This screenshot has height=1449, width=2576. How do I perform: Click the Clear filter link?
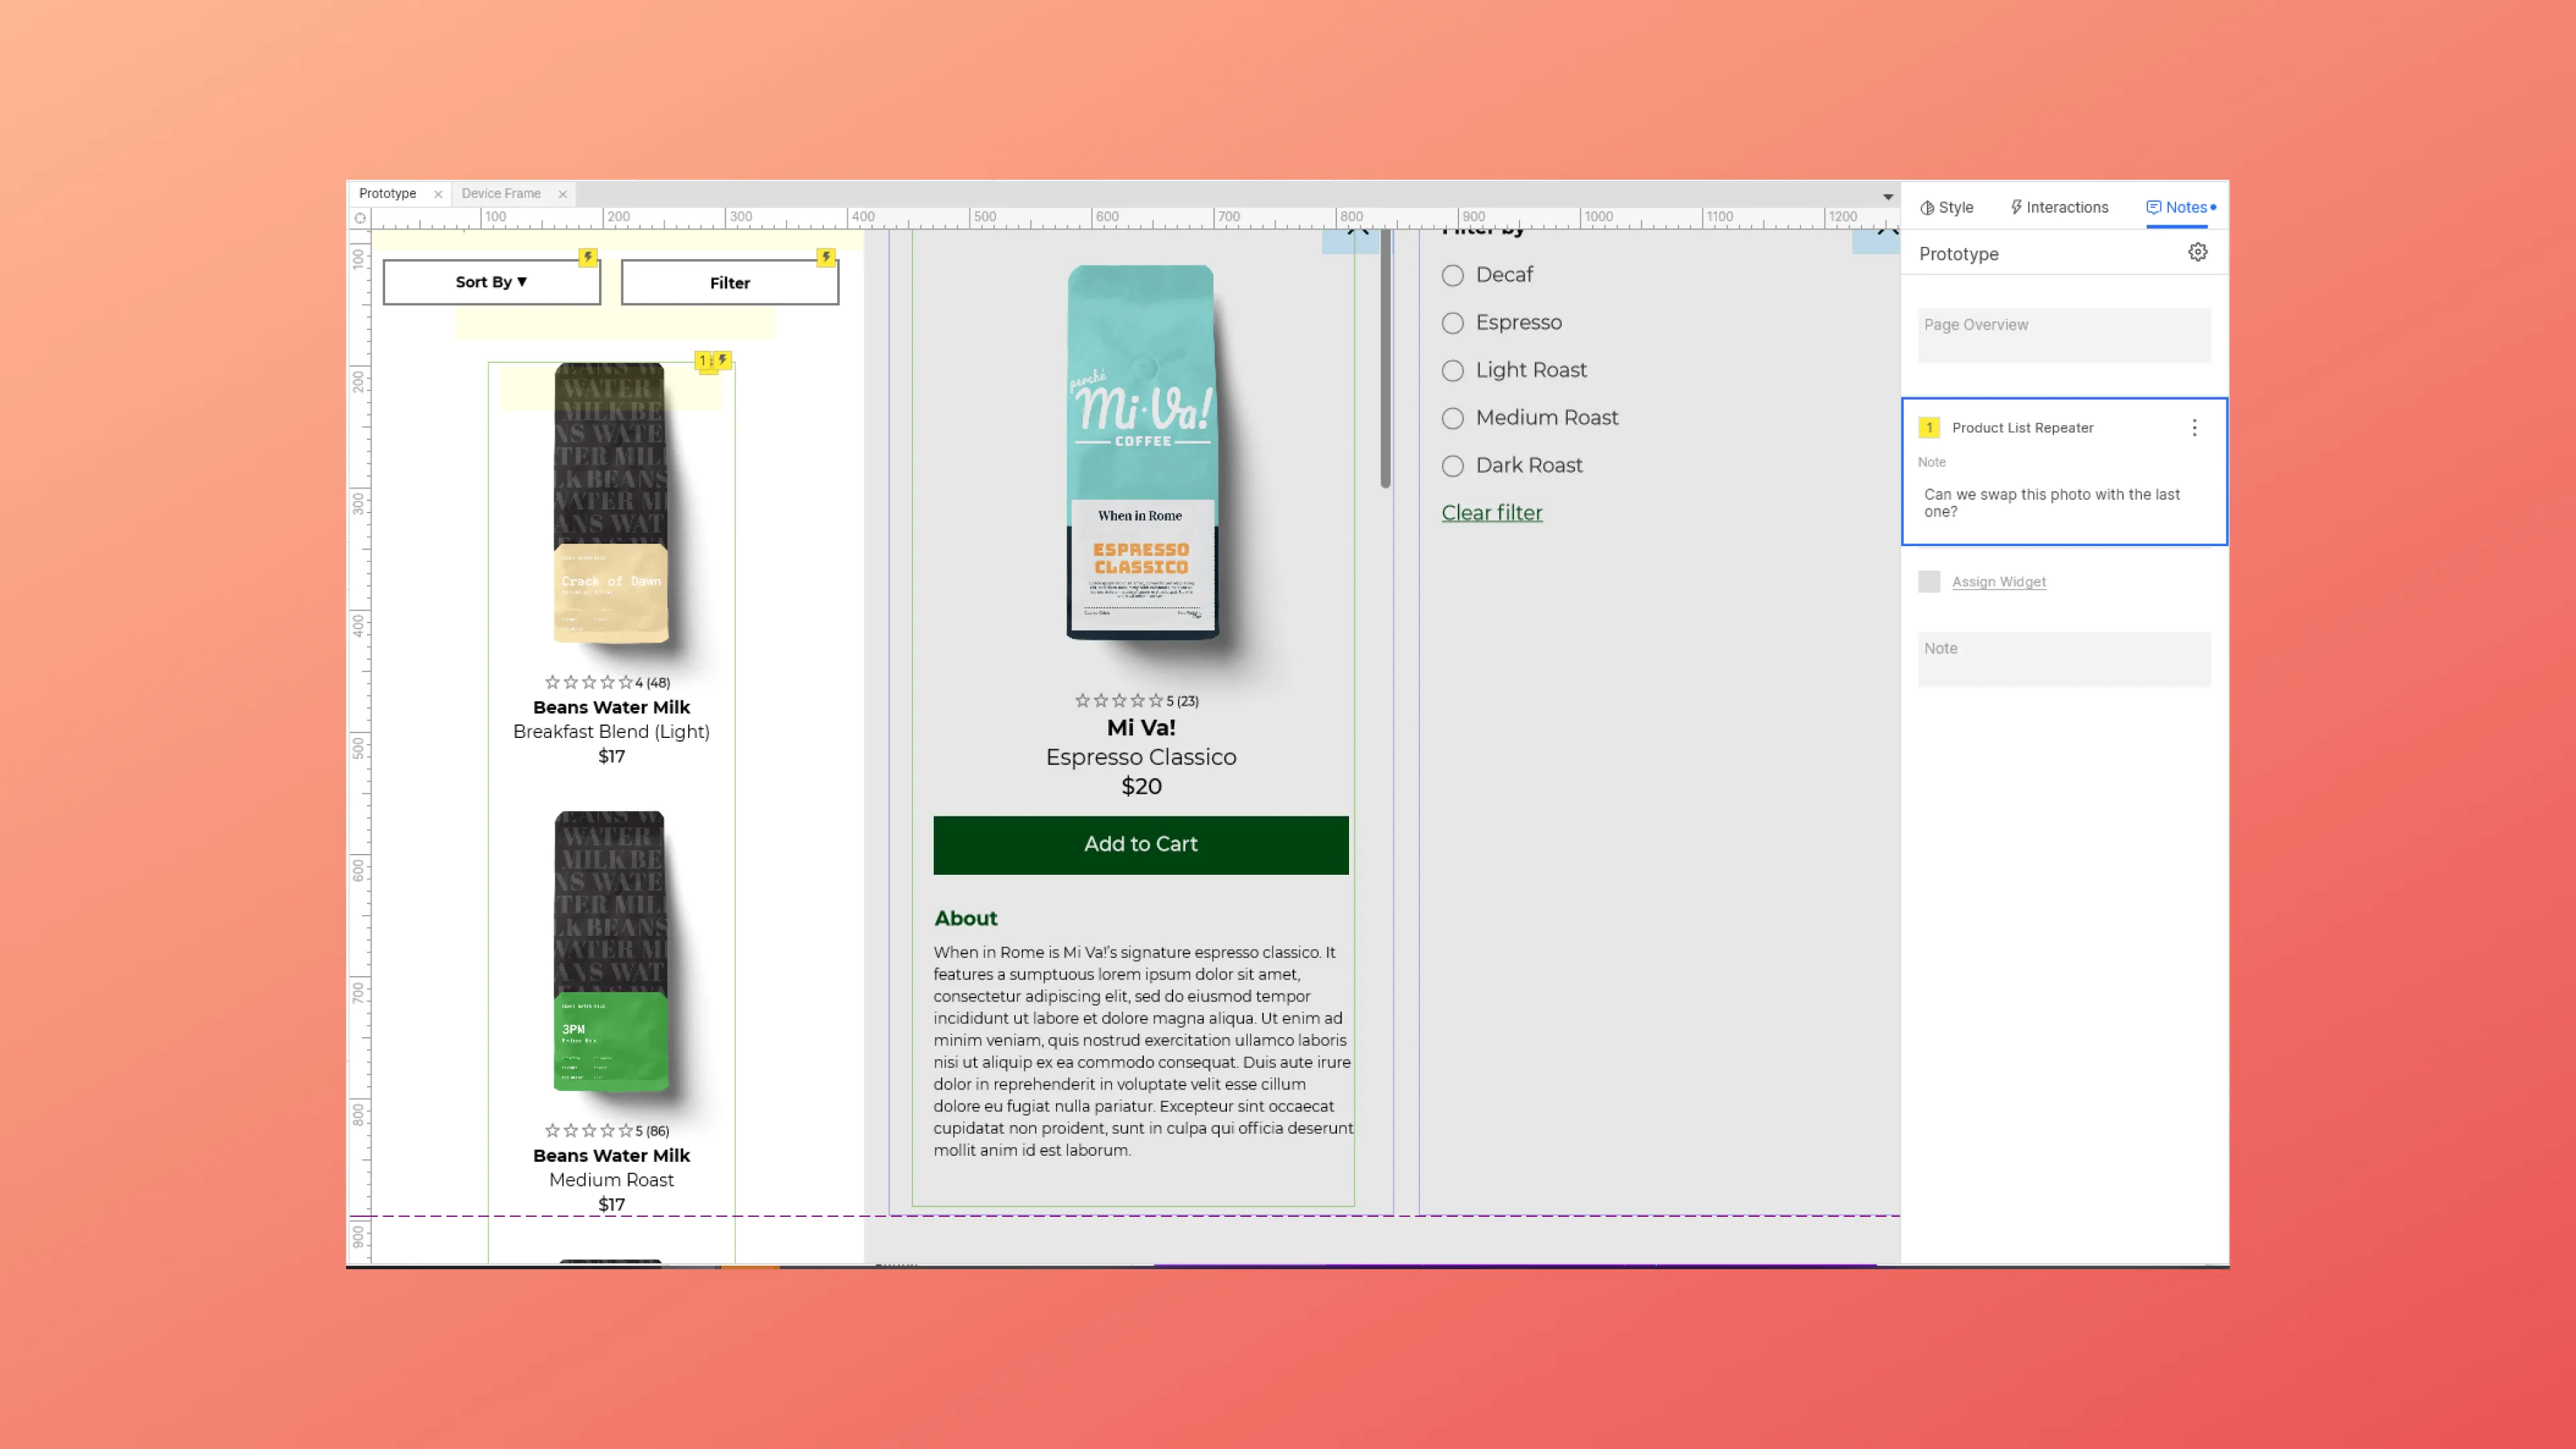[1491, 513]
